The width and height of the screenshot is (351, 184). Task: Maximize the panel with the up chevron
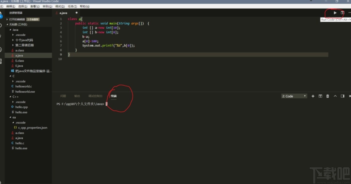click(335, 96)
